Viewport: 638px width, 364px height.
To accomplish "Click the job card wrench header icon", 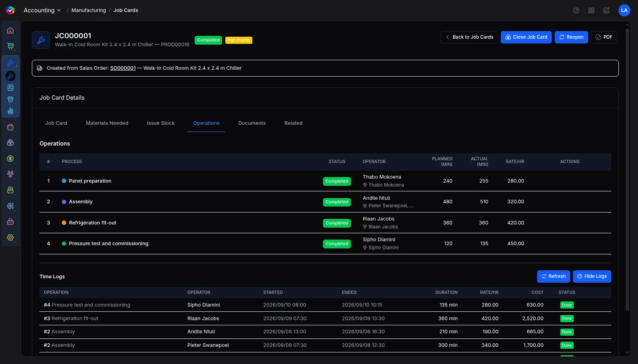I will pos(41,40).
